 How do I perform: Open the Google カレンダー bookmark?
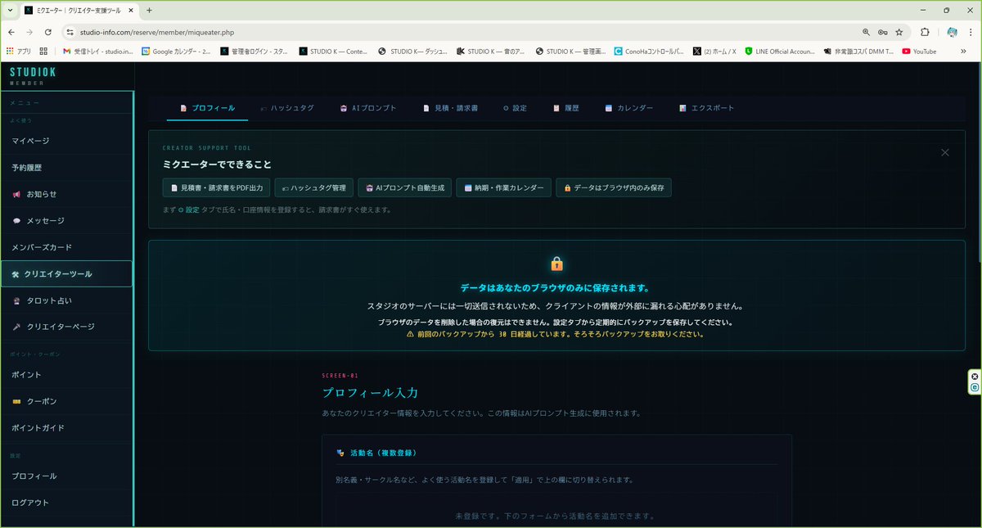(176, 51)
